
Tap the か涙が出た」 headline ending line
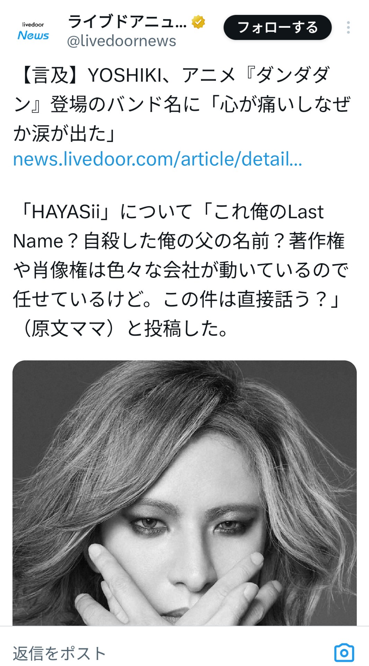66,134
